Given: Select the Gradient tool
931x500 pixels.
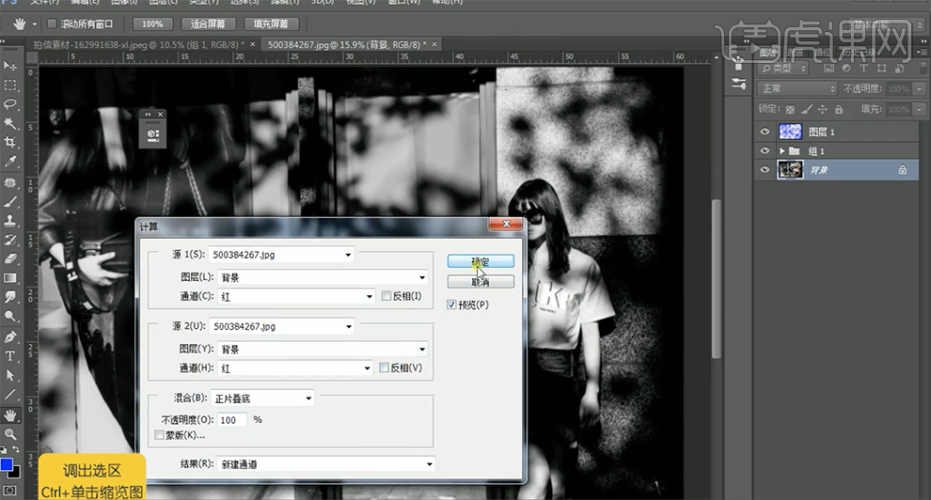Looking at the screenshot, I should click(x=10, y=277).
